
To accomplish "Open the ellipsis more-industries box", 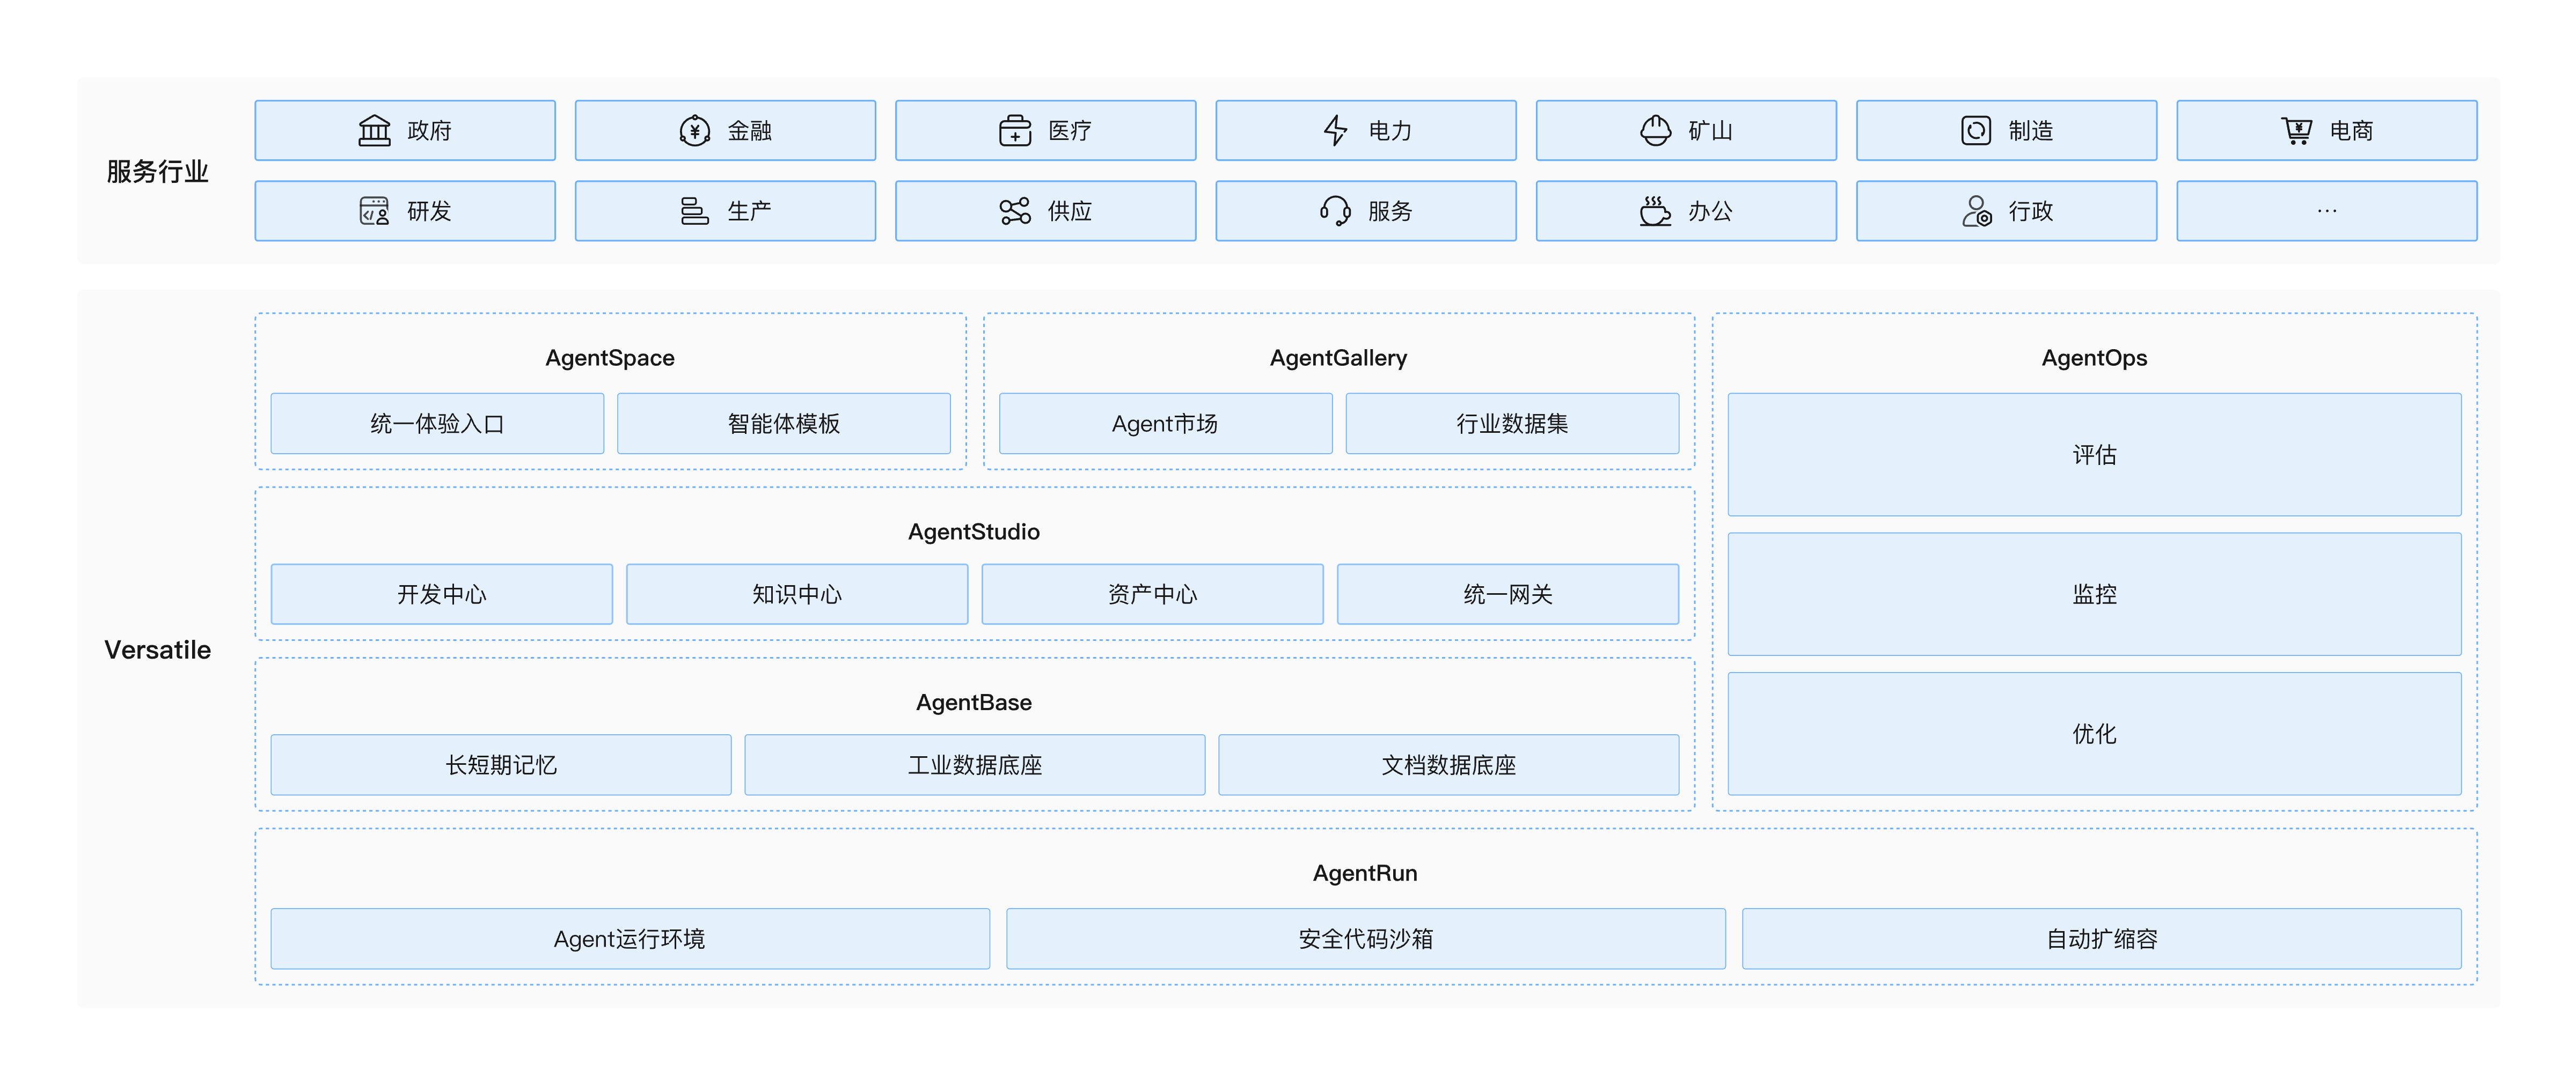I will pos(2326,211).
